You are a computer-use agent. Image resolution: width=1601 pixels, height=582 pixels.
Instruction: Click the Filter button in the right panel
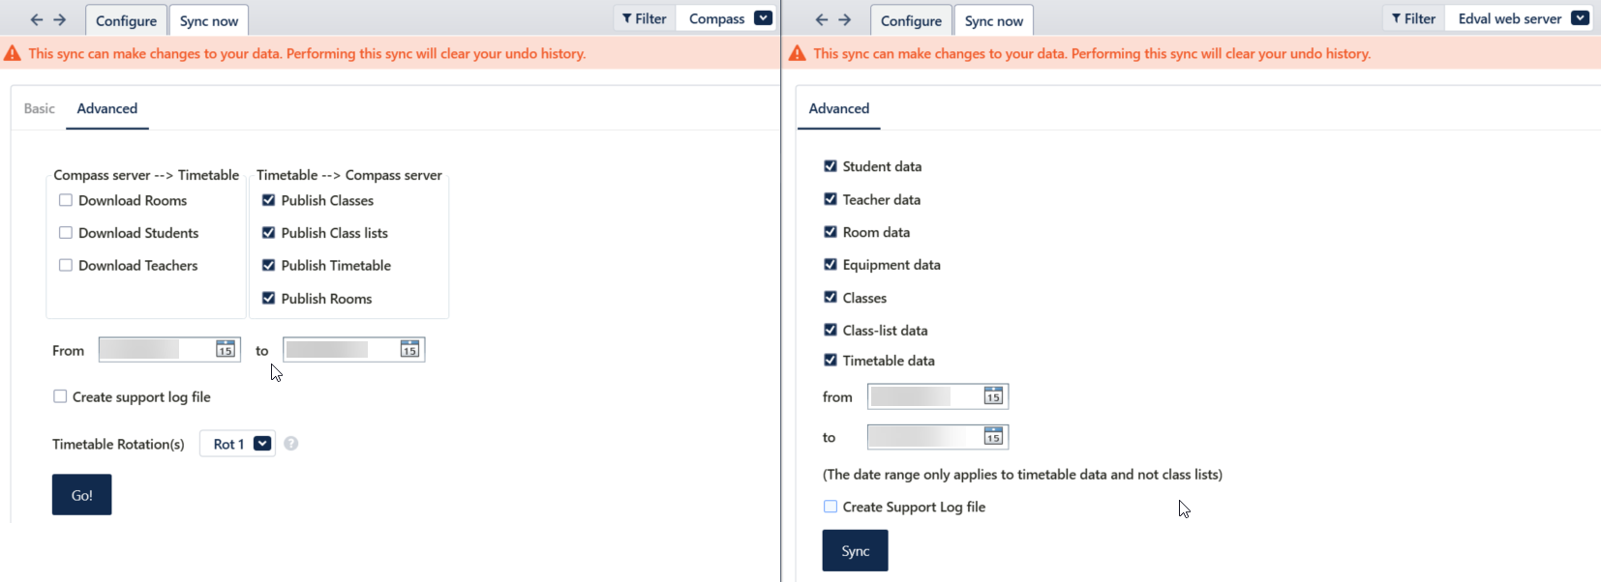[x=1414, y=18]
